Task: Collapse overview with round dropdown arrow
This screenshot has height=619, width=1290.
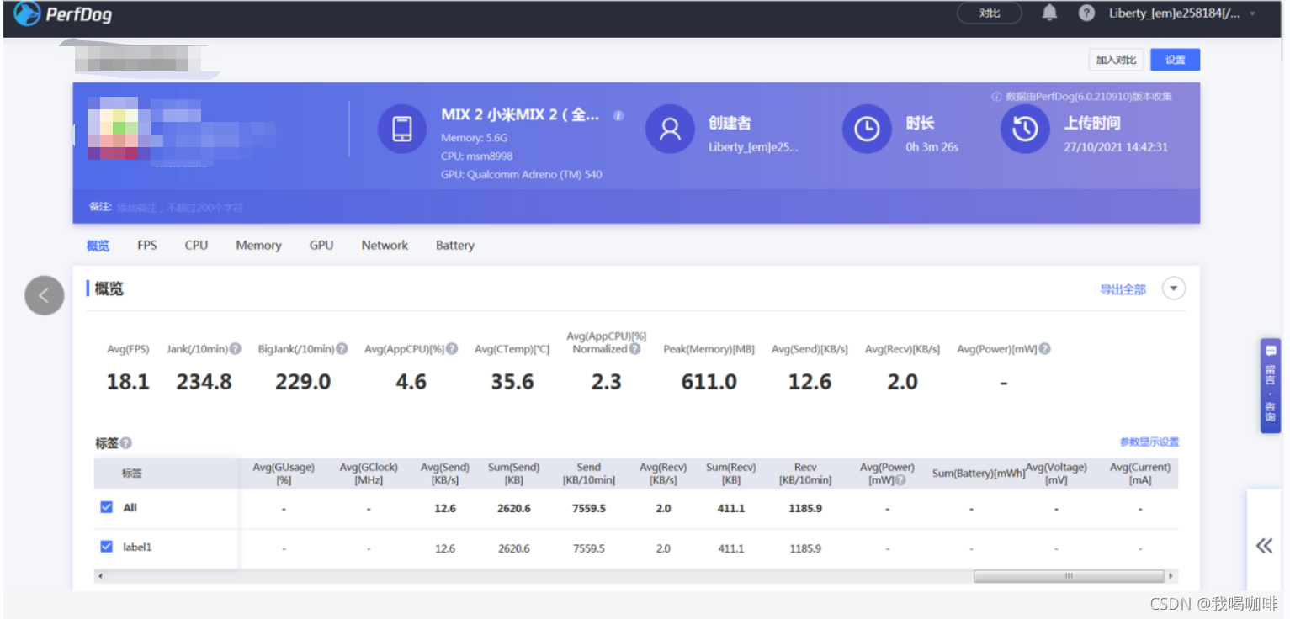Action: point(1174,288)
